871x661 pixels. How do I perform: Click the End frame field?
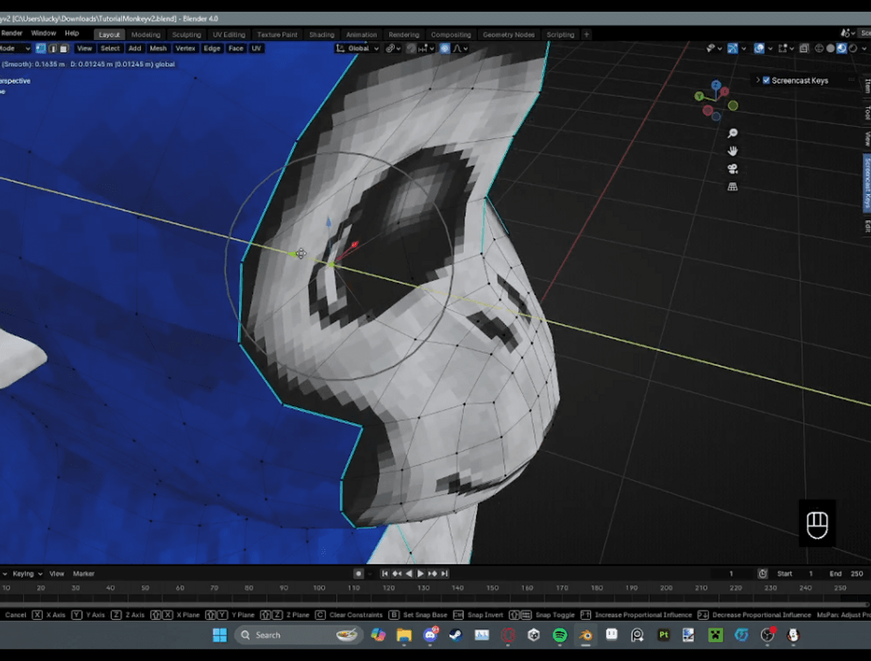(x=848, y=574)
